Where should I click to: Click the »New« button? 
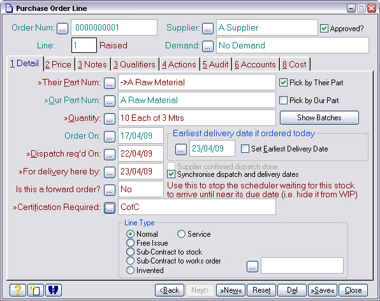pos(231,290)
